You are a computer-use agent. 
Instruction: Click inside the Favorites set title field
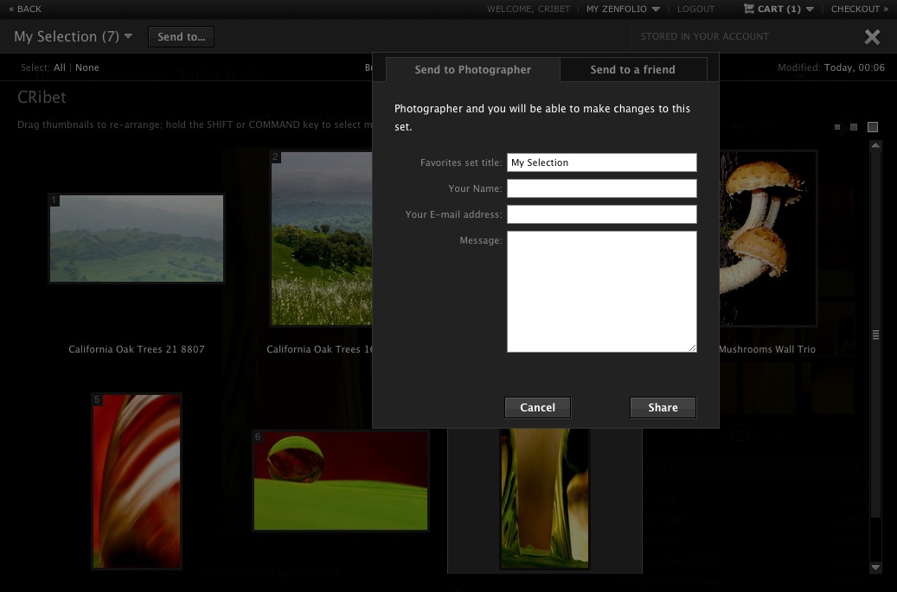tap(601, 162)
